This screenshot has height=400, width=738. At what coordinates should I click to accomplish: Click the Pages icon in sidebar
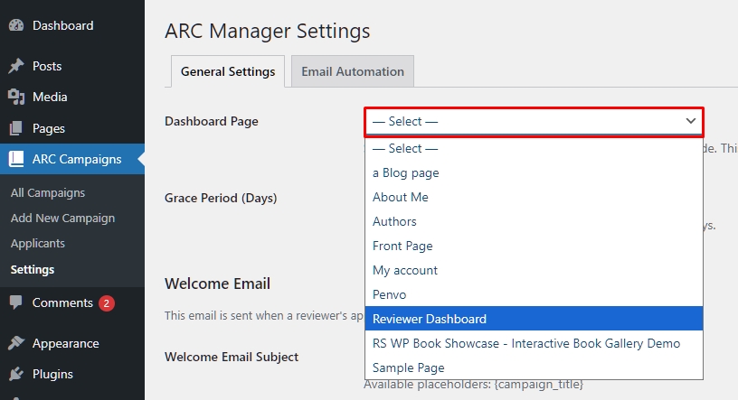click(16, 128)
